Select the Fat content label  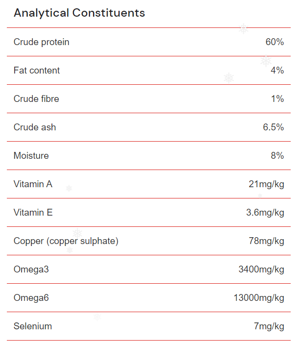coord(37,71)
